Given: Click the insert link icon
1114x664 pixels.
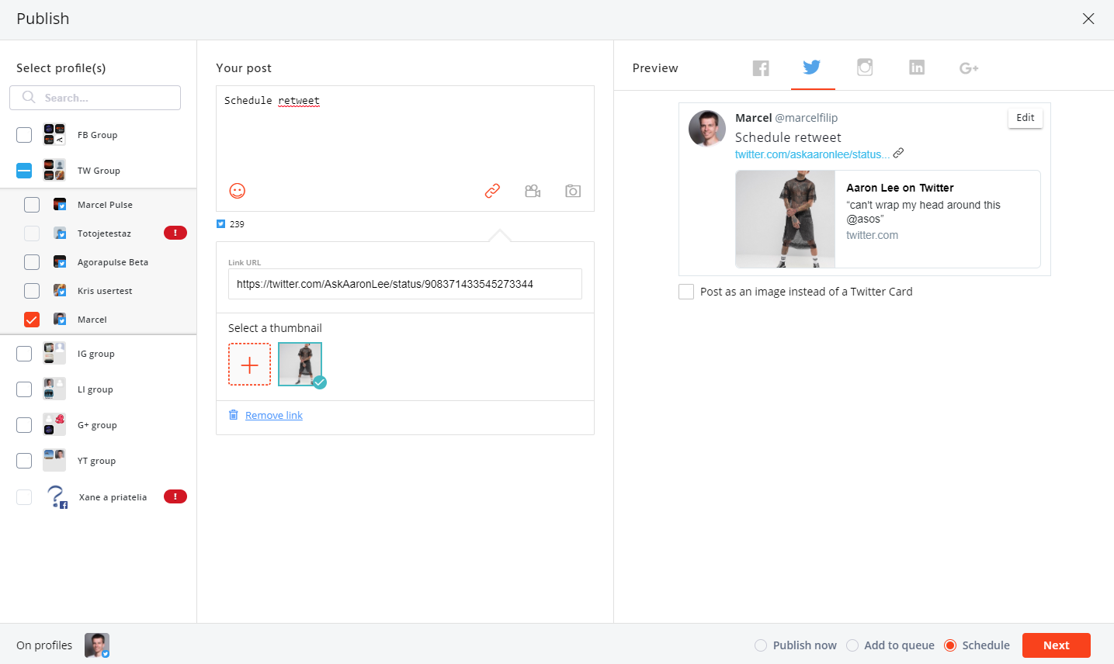Looking at the screenshot, I should pos(492,191).
